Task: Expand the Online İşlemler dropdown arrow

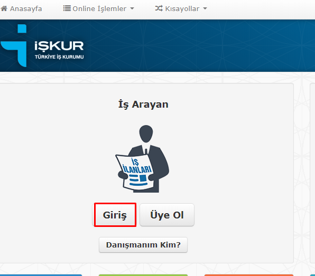Action: click(132, 8)
